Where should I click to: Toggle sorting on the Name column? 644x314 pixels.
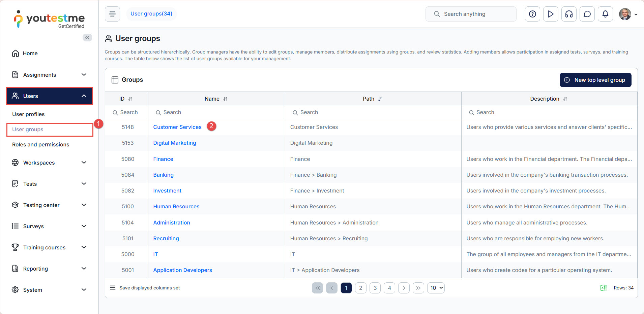pos(225,99)
